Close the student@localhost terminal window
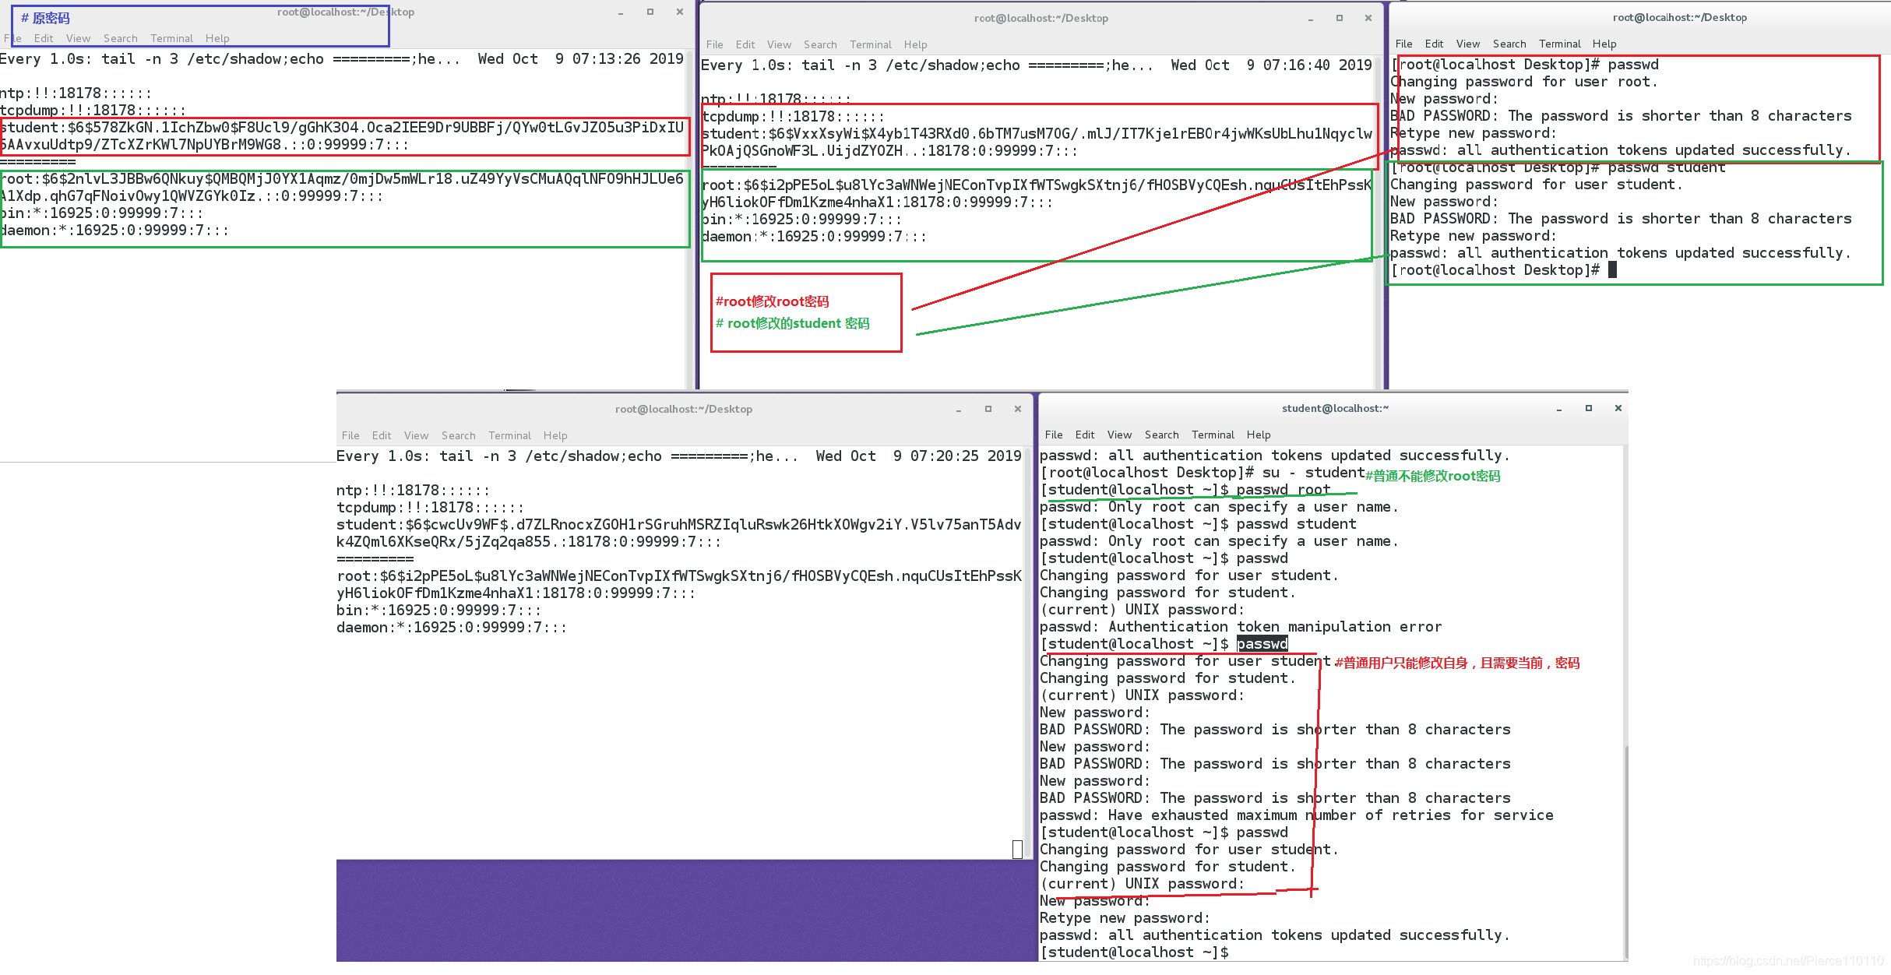Viewport: 1891px width, 975px height. coord(1618,408)
